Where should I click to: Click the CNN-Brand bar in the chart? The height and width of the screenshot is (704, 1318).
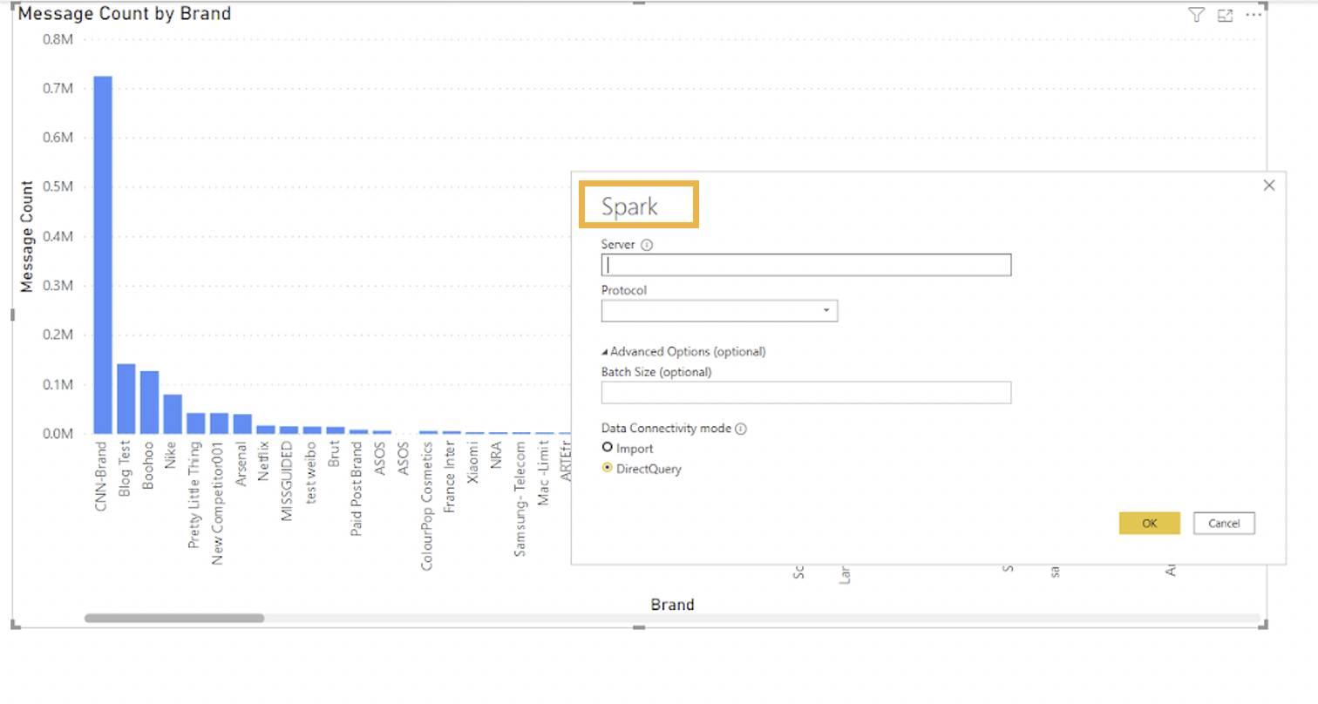pyautogui.click(x=103, y=254)
